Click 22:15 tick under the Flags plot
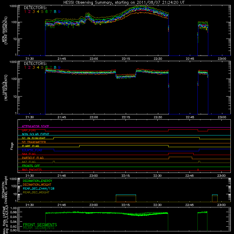 coord(125,176)
